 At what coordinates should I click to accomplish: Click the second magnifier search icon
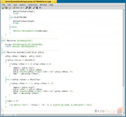click(30, 8)
